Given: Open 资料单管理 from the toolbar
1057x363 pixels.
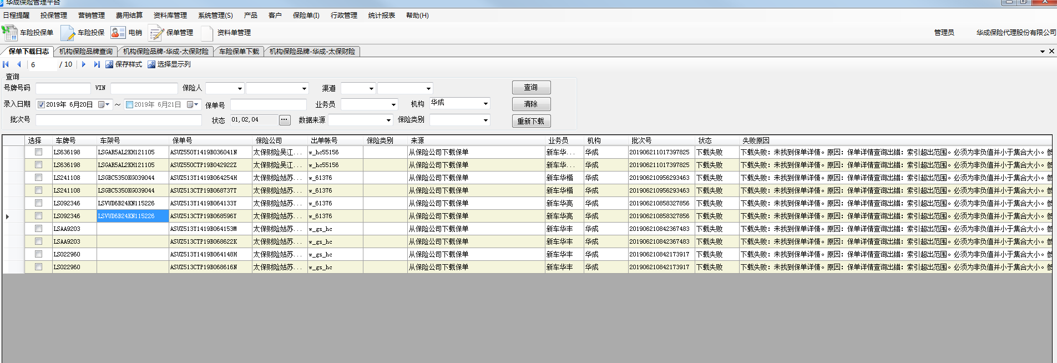Looking at the screenshot, I should coord(207,33).
